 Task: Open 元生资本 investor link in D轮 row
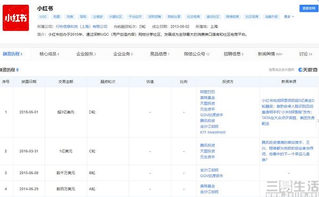207,109
